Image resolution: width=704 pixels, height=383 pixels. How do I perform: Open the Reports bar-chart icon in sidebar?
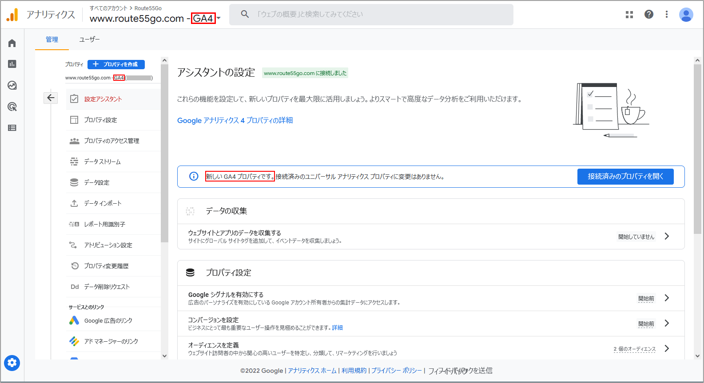[x=12, y=64]
